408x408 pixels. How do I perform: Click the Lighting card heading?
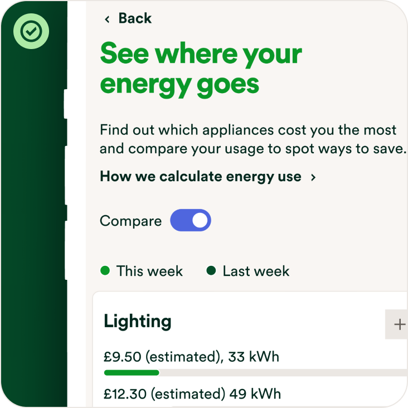tap(138, 321)
